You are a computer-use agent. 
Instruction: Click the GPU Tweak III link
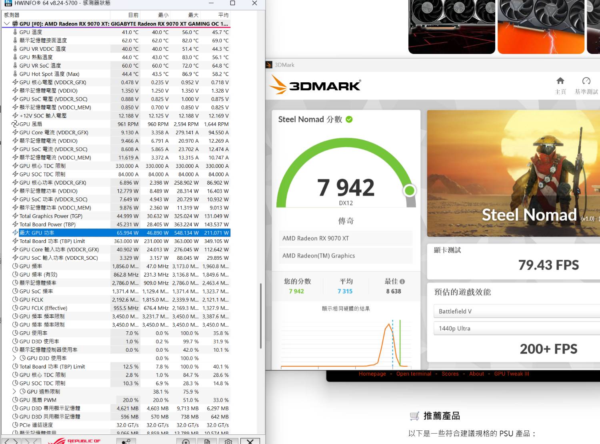pyautogui.click(x=512, y=374)
